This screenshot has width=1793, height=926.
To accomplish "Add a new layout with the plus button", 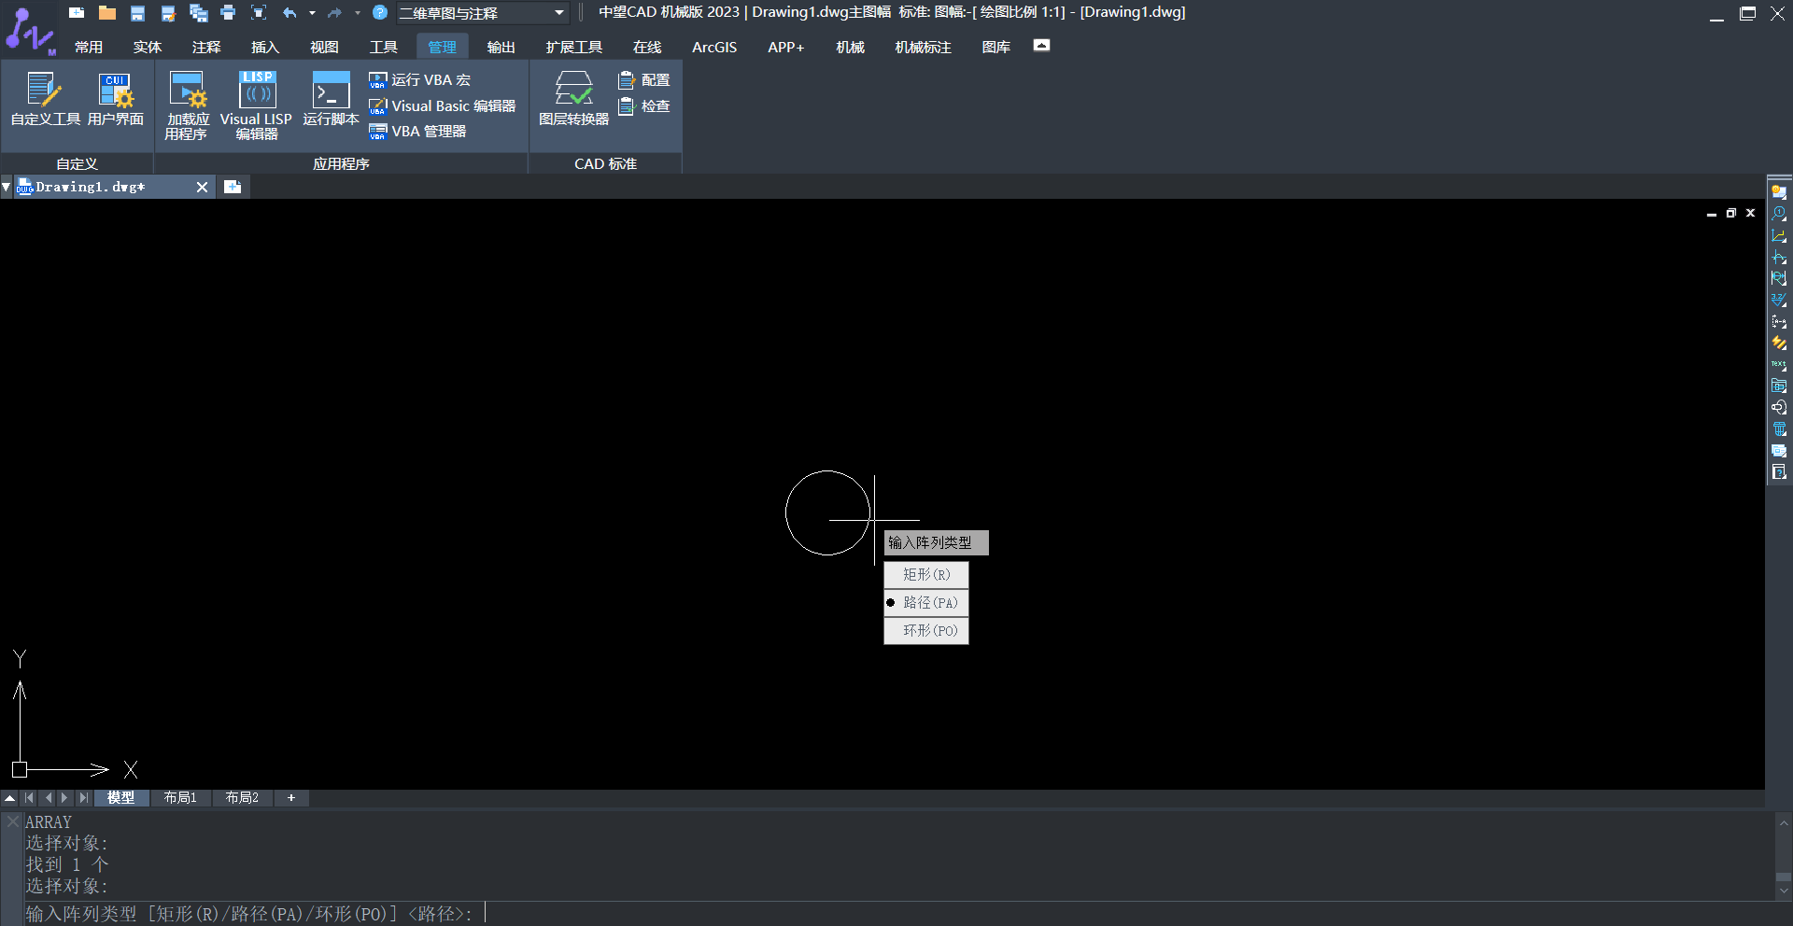I will pyautogui.click(x=291, y=798).
